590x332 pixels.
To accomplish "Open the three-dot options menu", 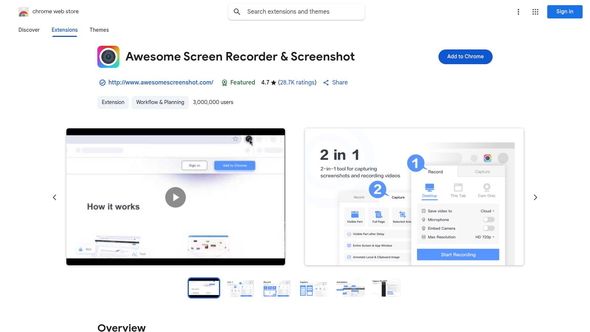I will click(x=518, y=11).
